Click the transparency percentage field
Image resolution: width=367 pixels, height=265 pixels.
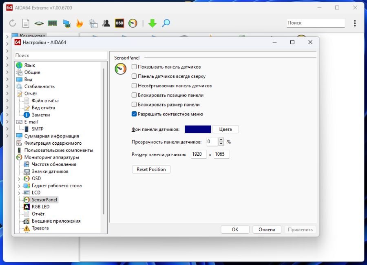tap(212, 141)
